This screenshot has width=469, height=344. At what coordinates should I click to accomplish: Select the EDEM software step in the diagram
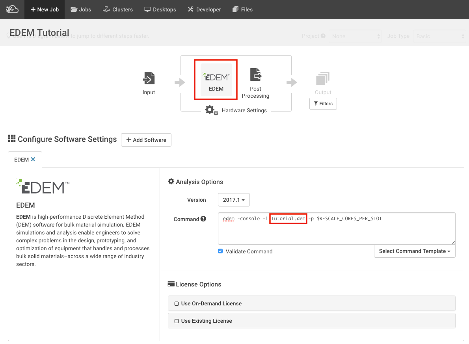click(x=216, y=80)
